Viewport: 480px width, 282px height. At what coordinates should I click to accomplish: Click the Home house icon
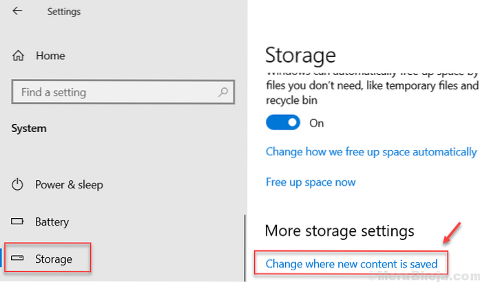click(18, 57)
